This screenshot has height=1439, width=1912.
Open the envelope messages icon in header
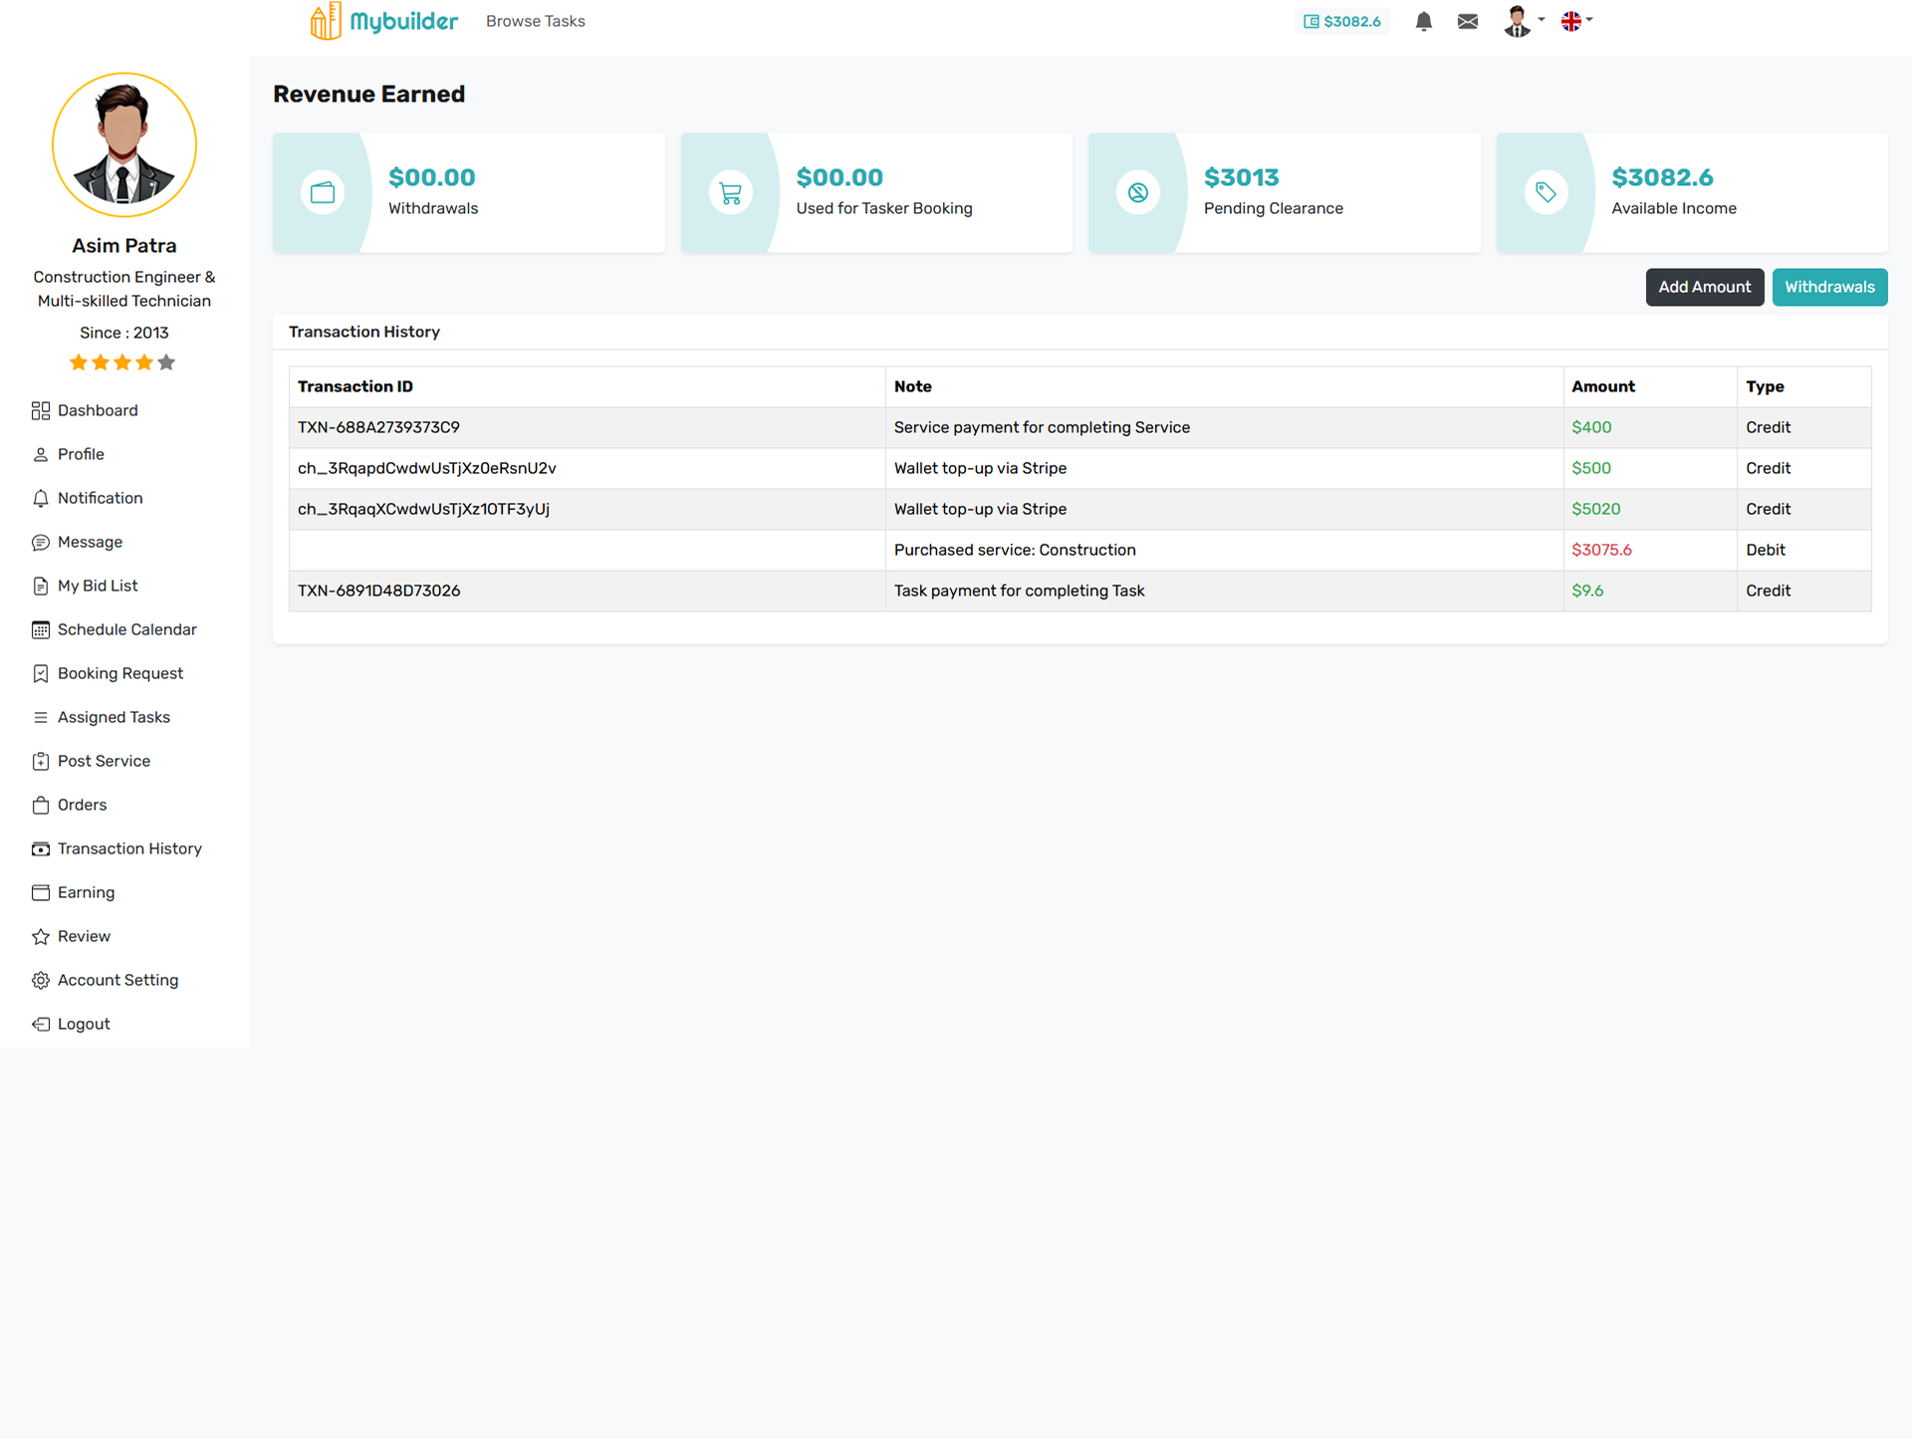(1467, 21)
